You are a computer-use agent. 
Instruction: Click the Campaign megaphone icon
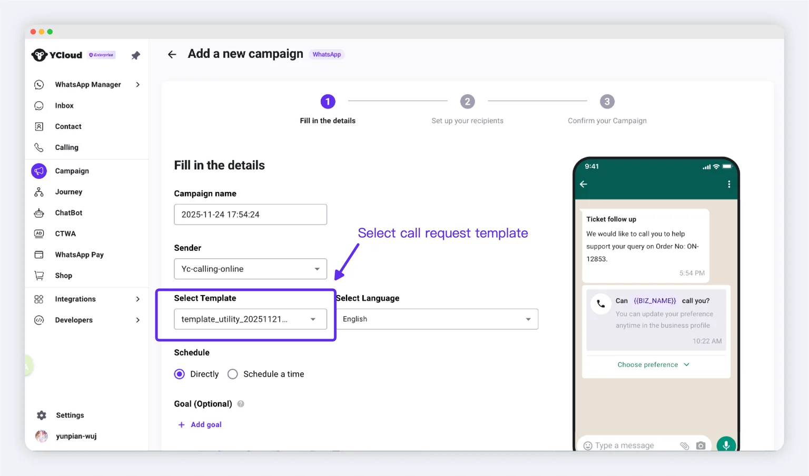(x=39, y=171)
